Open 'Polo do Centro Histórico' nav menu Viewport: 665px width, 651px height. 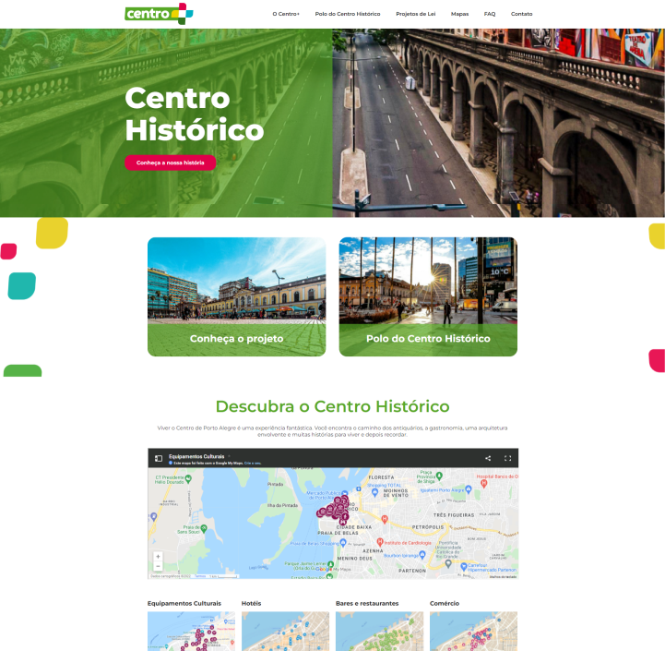(x=347, y=14)
